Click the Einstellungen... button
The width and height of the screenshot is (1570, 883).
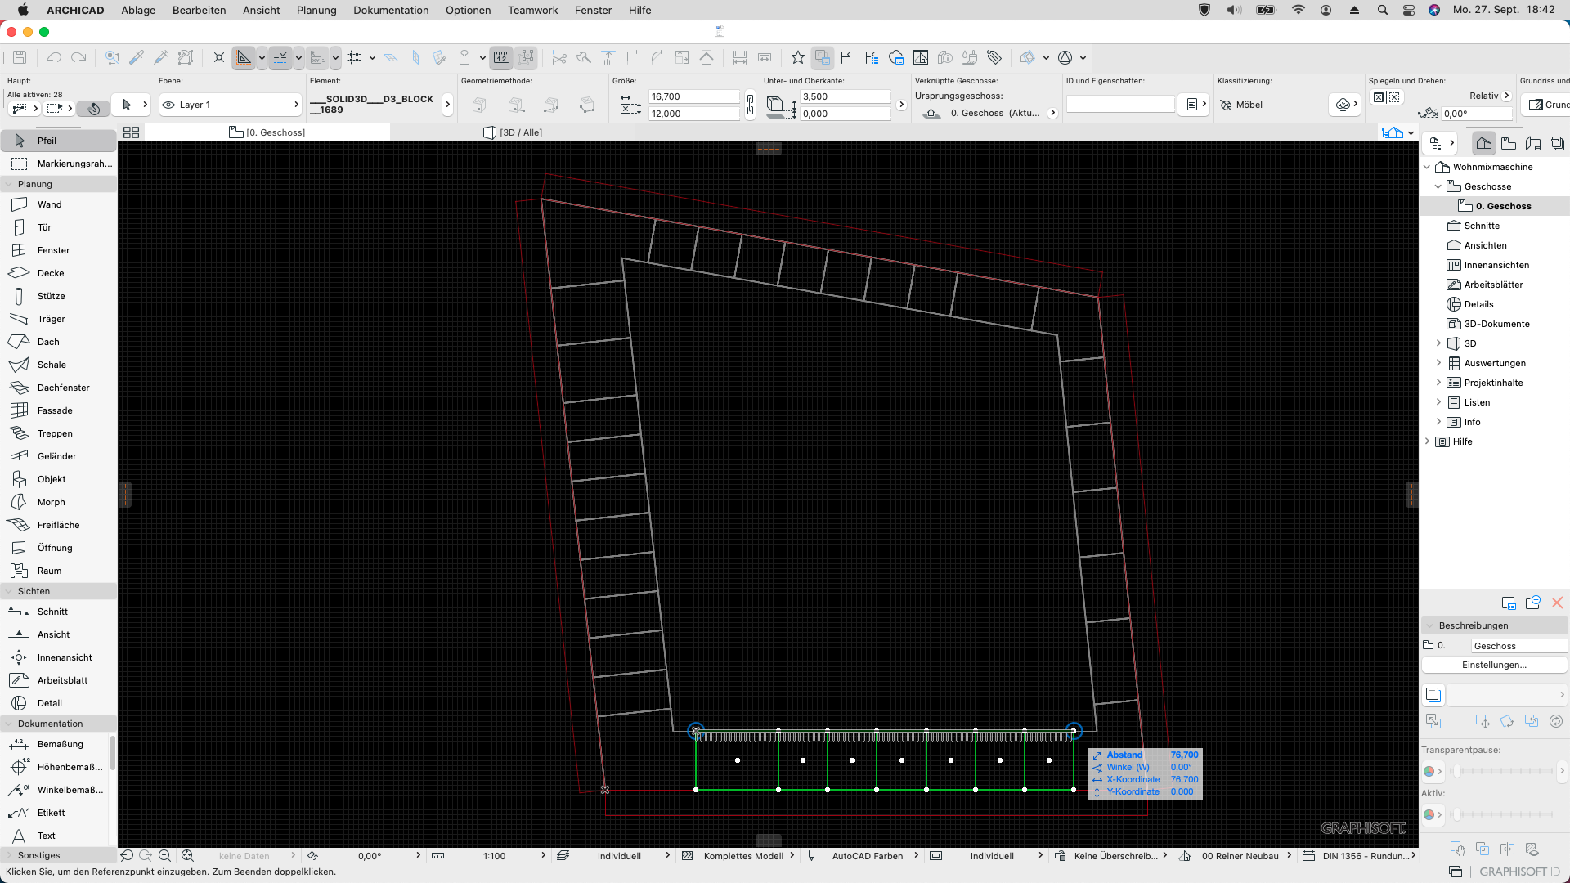(x=1493, y=665)
